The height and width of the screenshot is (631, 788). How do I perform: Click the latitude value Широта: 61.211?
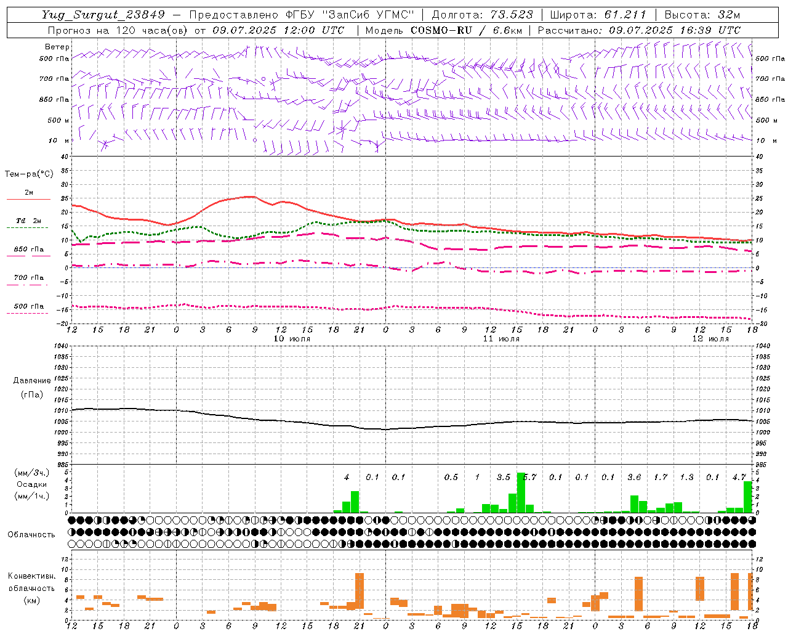pyautogui.click(x=598, y=15)
